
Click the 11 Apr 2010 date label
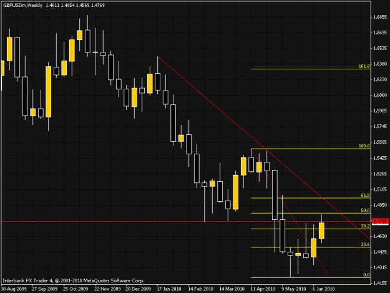263,289
